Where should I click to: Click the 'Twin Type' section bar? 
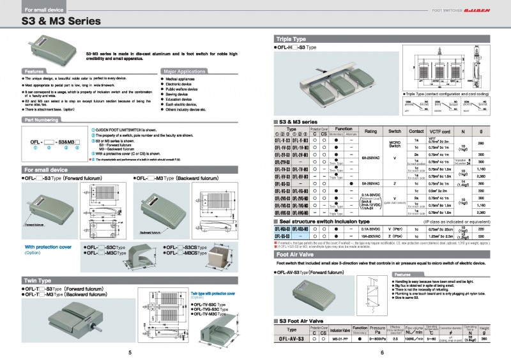(130, 280)
